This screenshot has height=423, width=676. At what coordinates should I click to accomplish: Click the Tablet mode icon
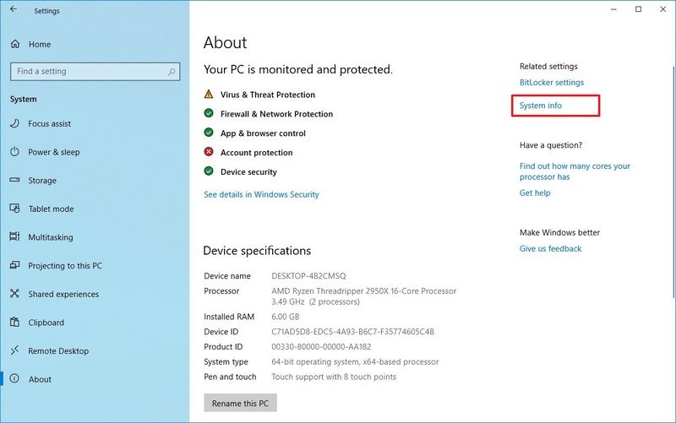(x=14, y=209)
